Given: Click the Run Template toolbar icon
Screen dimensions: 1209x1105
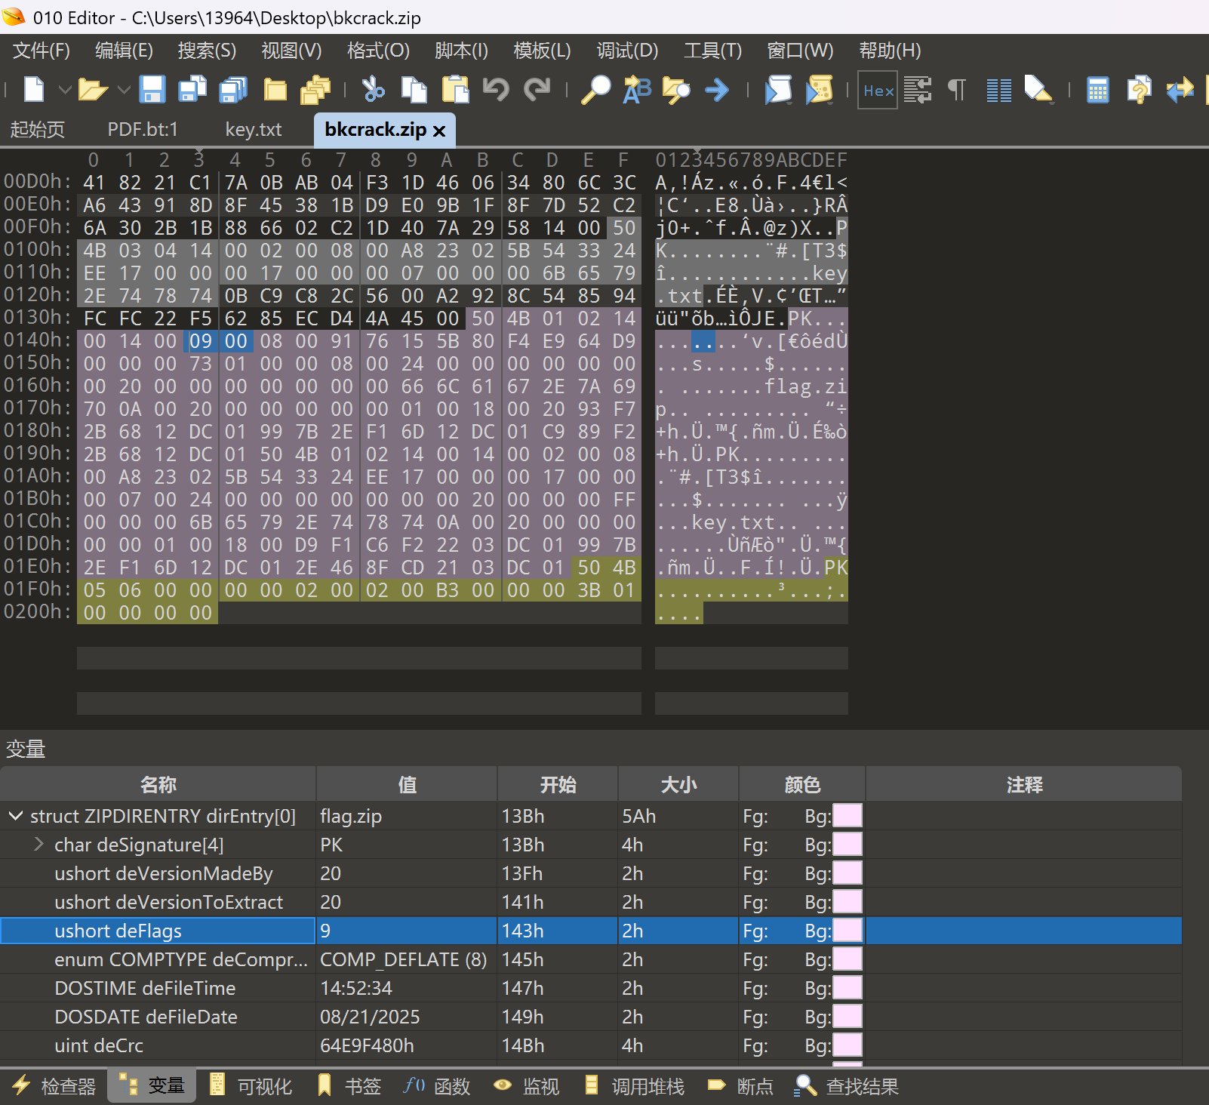Looking at the screenshot, I should coord(819,90).
